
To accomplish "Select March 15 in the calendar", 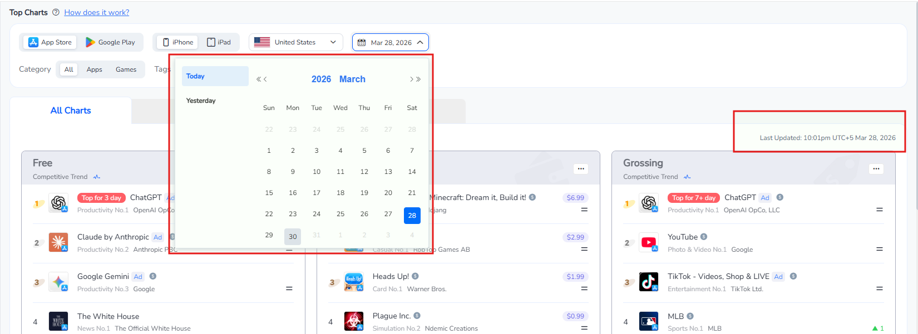I will tap(269, 193).
